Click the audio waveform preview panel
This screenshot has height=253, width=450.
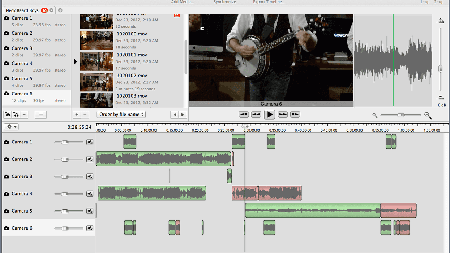[393, 61]
